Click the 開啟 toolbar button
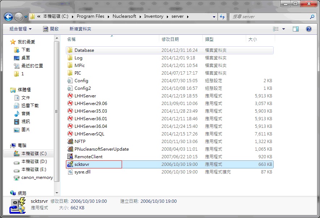Viewport: 320px width, 218px height. [x=51, y=29]
